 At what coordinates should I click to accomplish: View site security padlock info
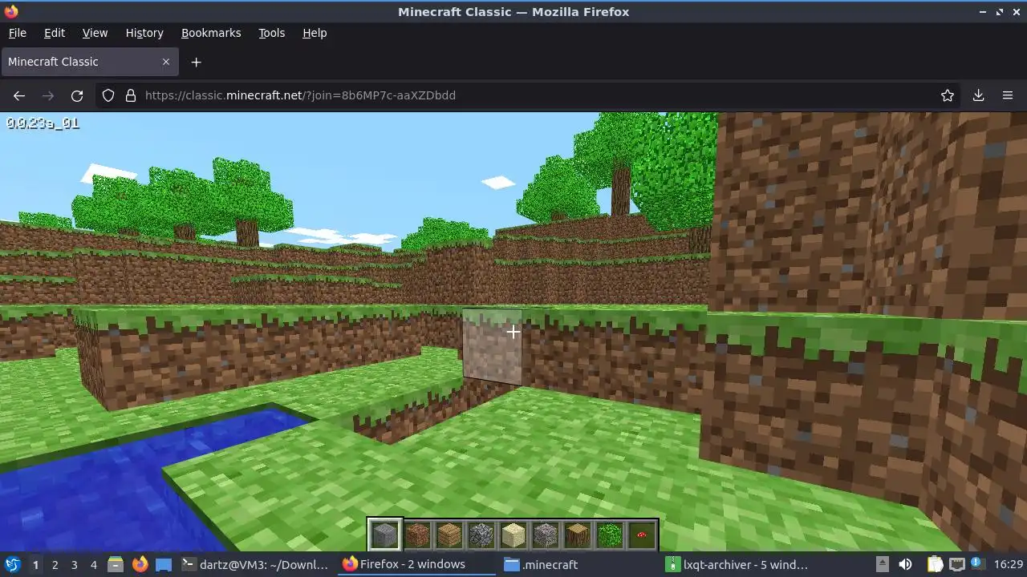pyautogui.click(x=131, y=95)
